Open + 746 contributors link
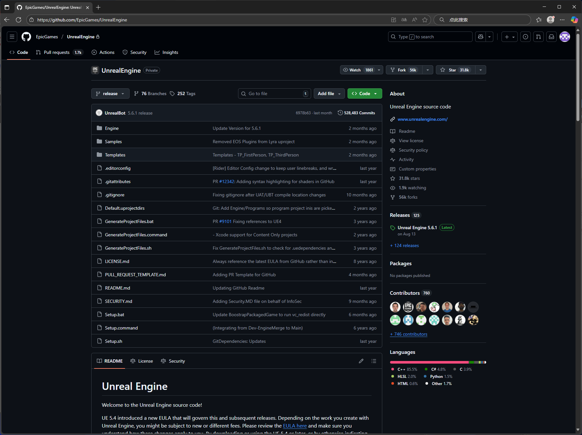The image size is (582, 435). pyautogui.click(x=409, y=334)
